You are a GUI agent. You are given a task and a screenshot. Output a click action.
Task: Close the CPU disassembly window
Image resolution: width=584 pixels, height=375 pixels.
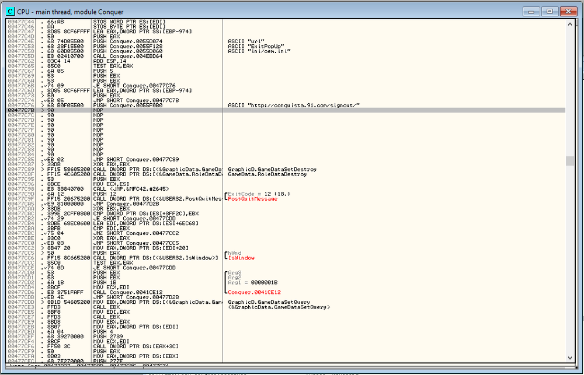[567, 11]
